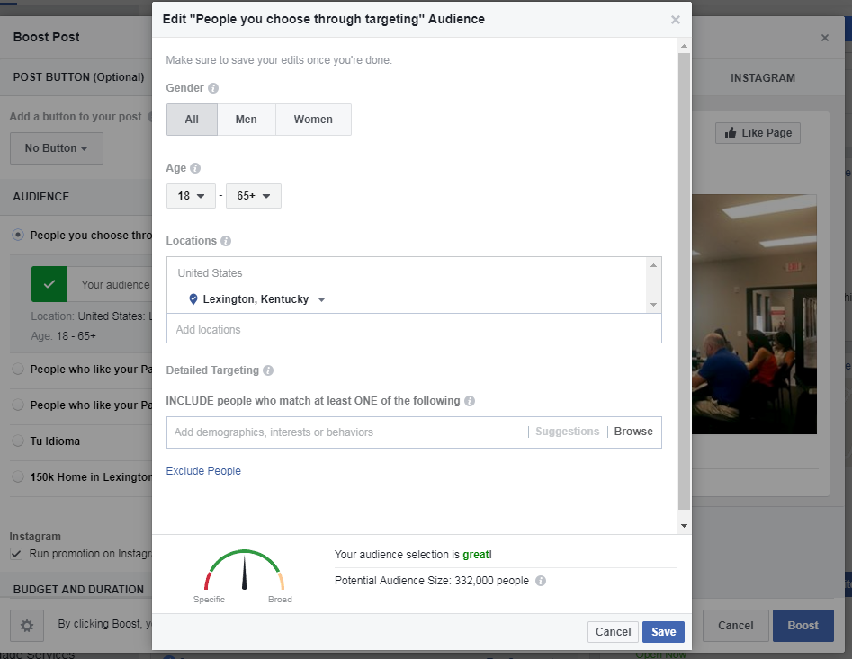Image resolution: width=852 pixels, height=659 pixels.
Task: Switch to the INSTAGRAM preview tab
Action: tap(762, 78)
